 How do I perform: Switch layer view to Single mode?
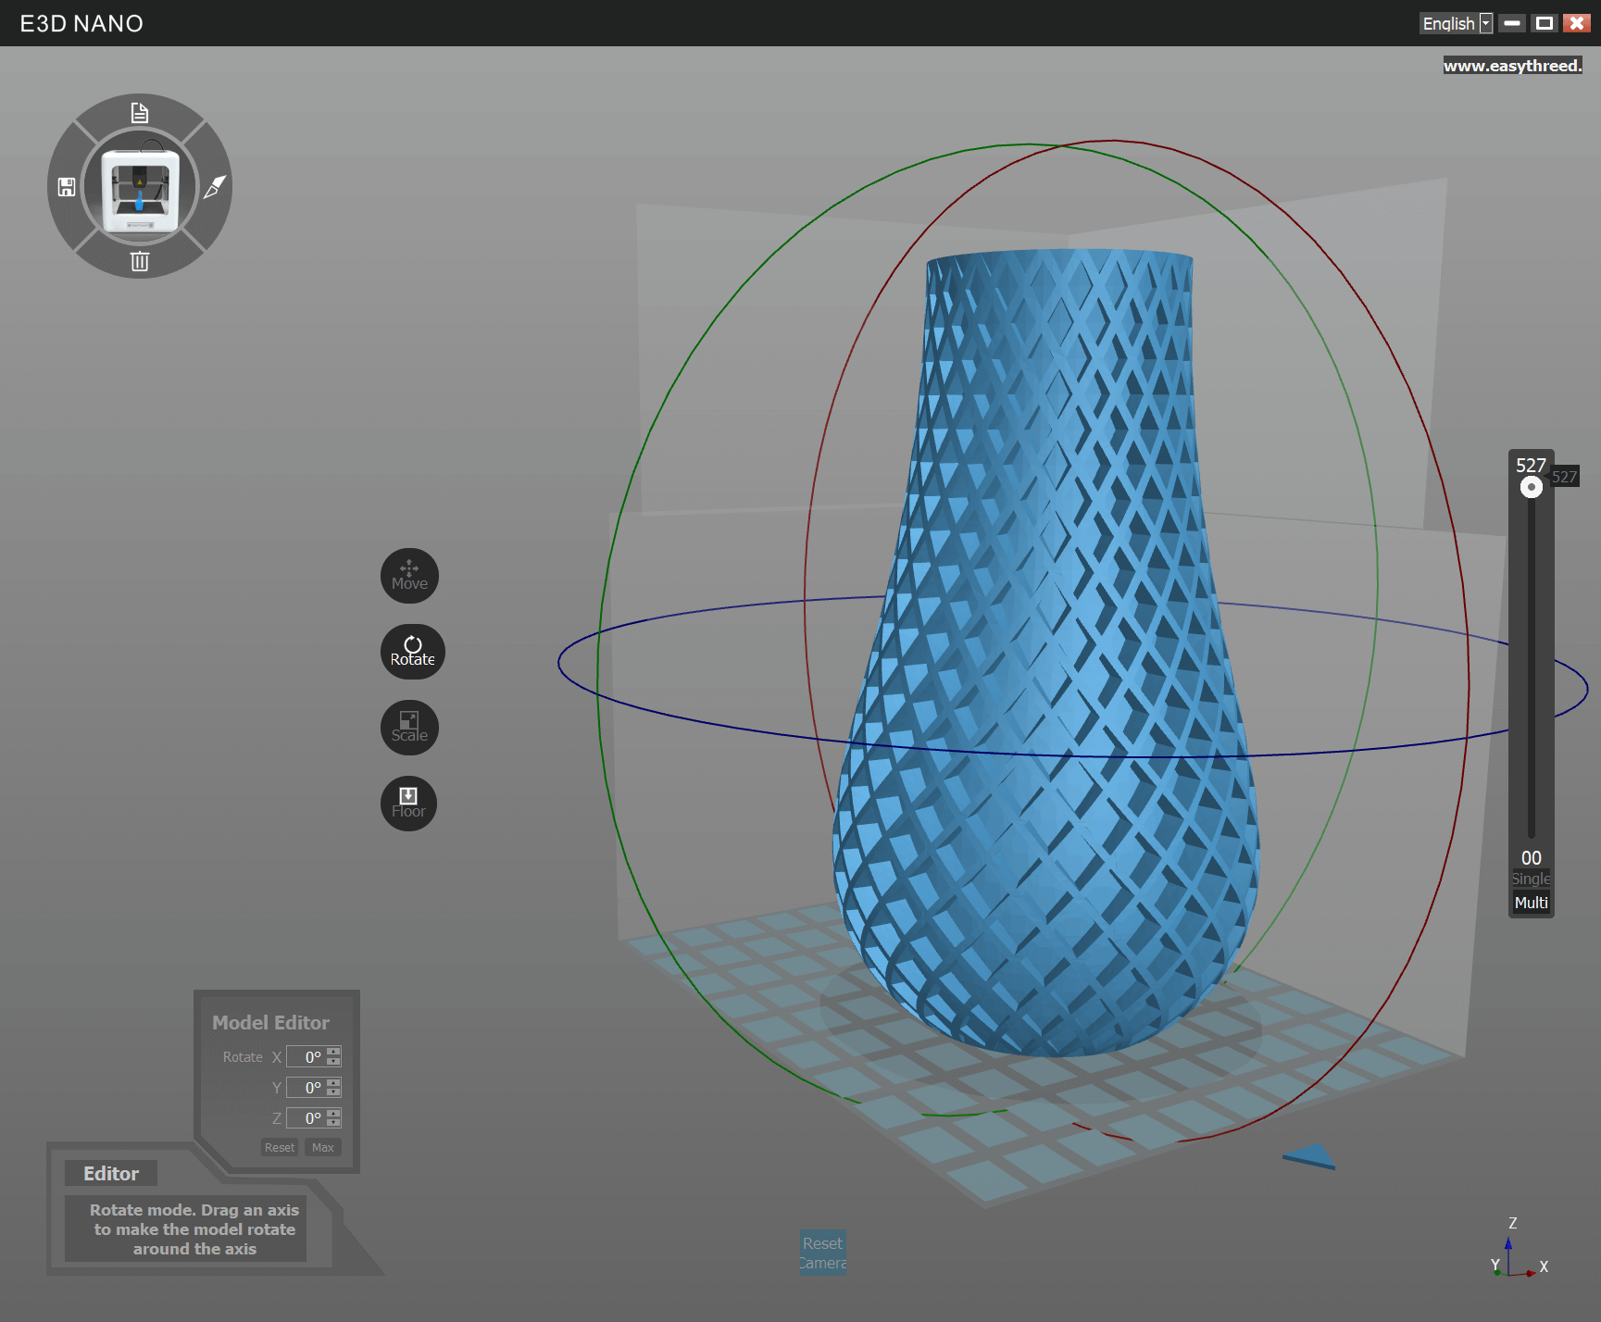1531,879
